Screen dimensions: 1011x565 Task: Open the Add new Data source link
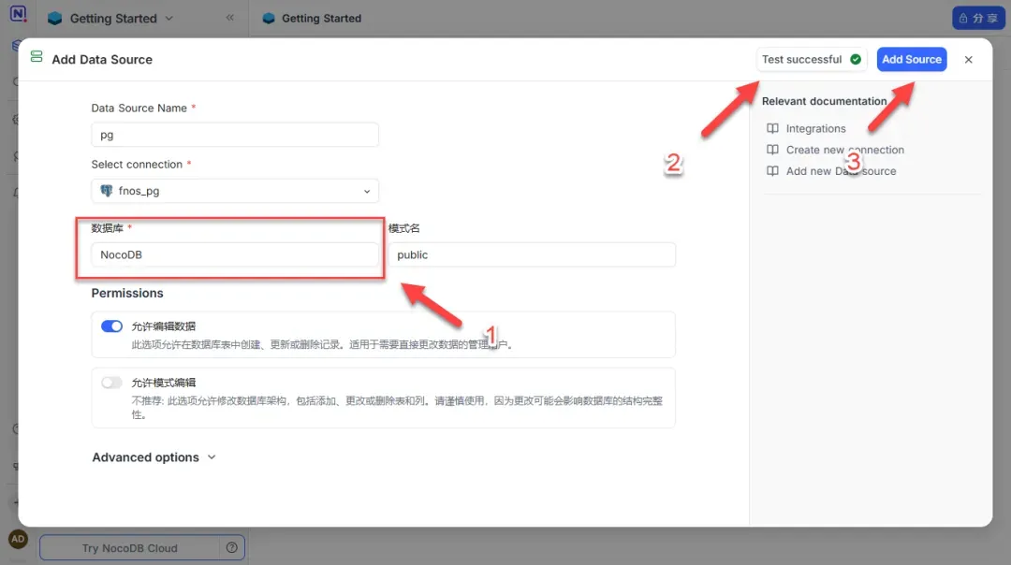[x=841, y=171]
